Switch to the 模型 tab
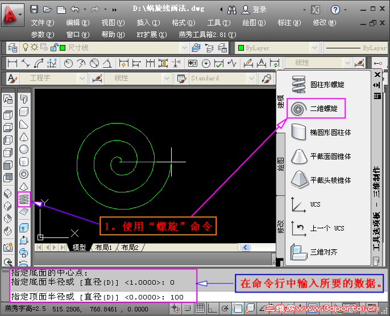Screen dimensions: 390x316 coord(79,247)
